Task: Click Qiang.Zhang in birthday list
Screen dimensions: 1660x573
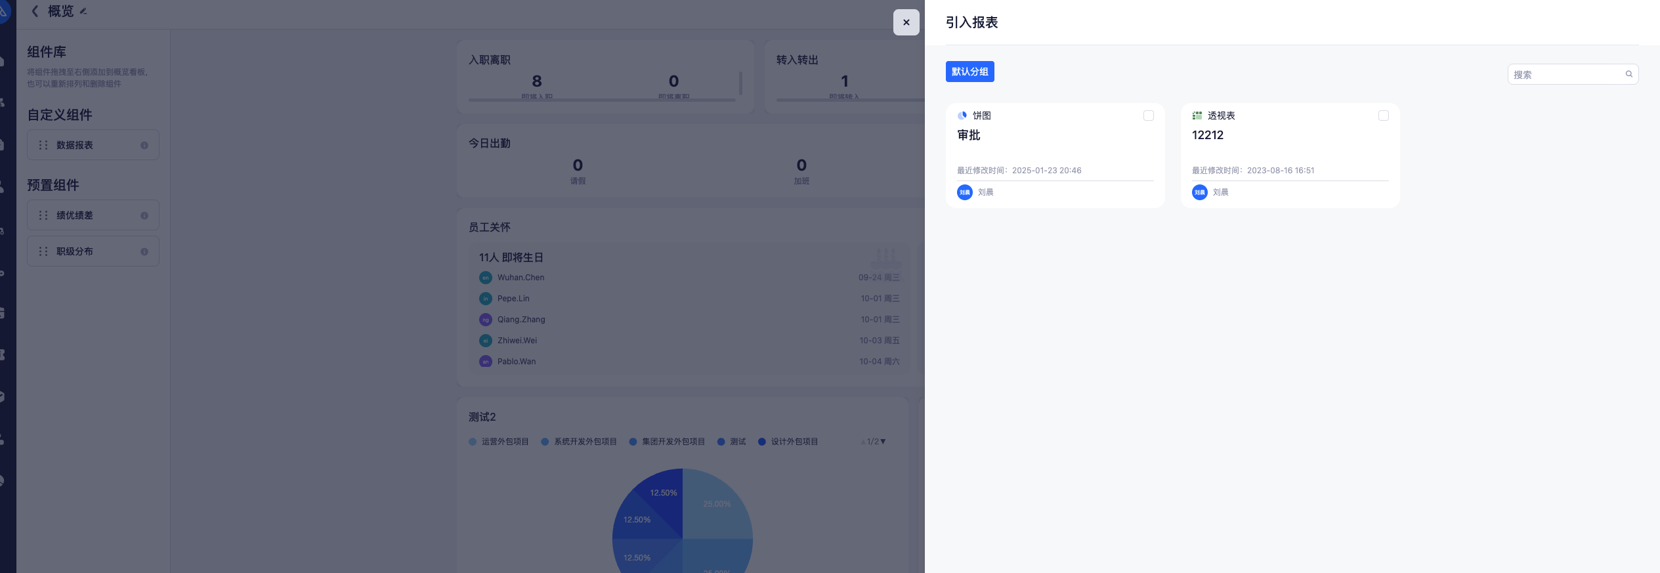Action: click(521, 320)
